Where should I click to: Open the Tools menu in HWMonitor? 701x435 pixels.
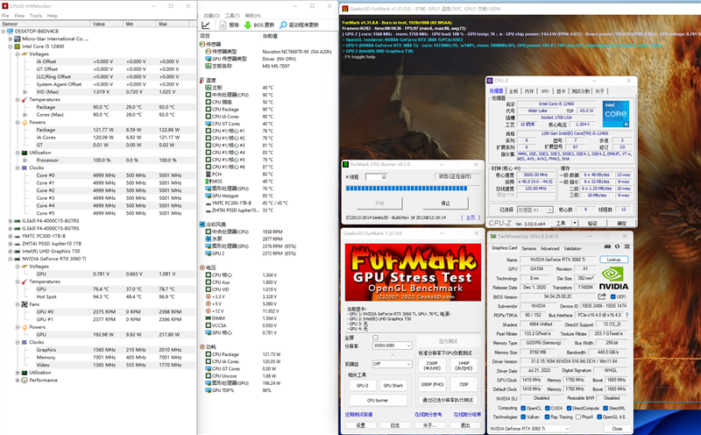click(36, 16)
